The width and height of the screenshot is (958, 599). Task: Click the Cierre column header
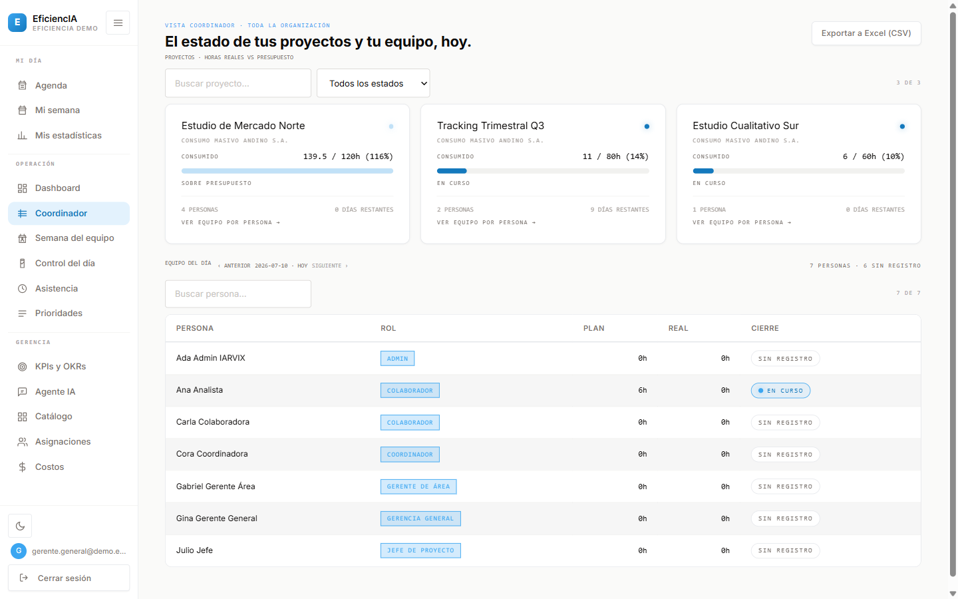click(765, 328)
